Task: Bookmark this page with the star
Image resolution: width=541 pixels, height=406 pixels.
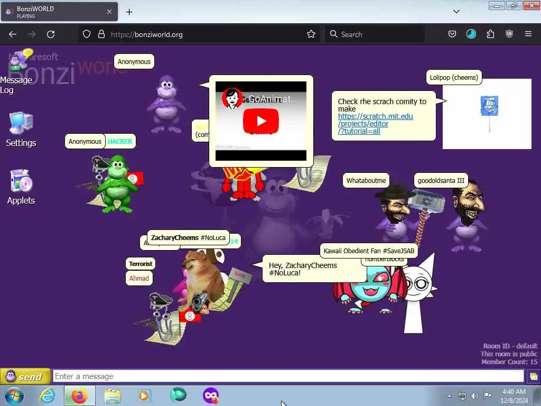Action: coord(311,34)
